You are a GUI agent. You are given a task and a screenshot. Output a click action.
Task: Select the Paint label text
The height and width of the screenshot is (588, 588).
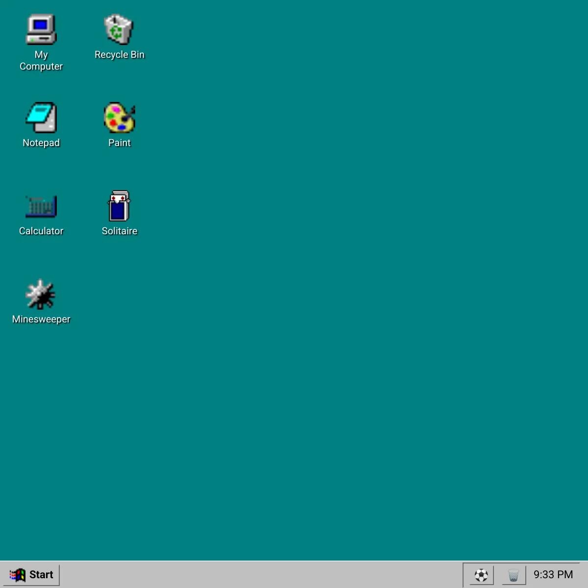pyautogui.click(x=120, y=143)
